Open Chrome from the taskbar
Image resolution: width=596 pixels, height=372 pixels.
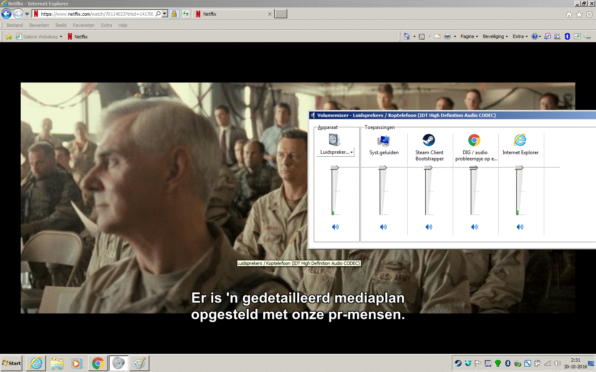98,363
